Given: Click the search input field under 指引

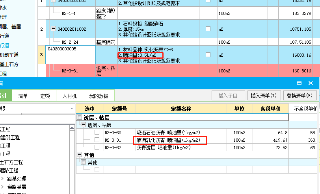Looking at the screenshot, I should 37,118.
